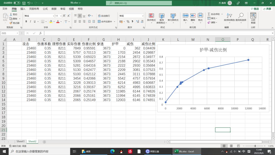Viewport: 275px width, 155px height.
Task: Click Find and Select magnifier icon
Action: (x=241, y=16)
